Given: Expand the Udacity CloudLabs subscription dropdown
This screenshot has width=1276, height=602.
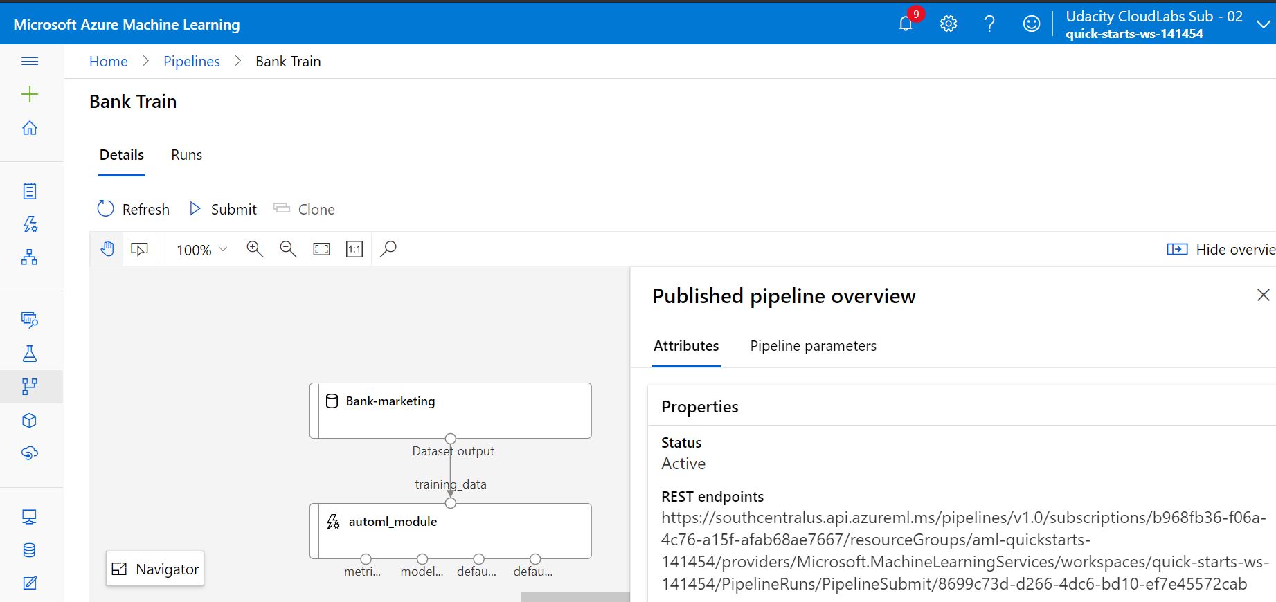Looking at the screenshot, I should pos(1264,24).
